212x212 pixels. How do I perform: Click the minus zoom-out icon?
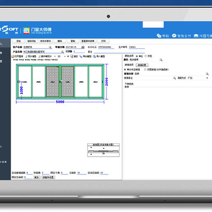(x=55, y=57)
